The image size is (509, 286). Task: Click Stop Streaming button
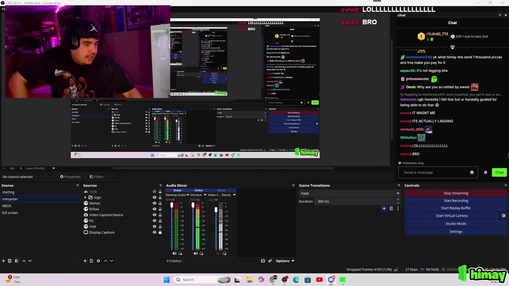456,193
